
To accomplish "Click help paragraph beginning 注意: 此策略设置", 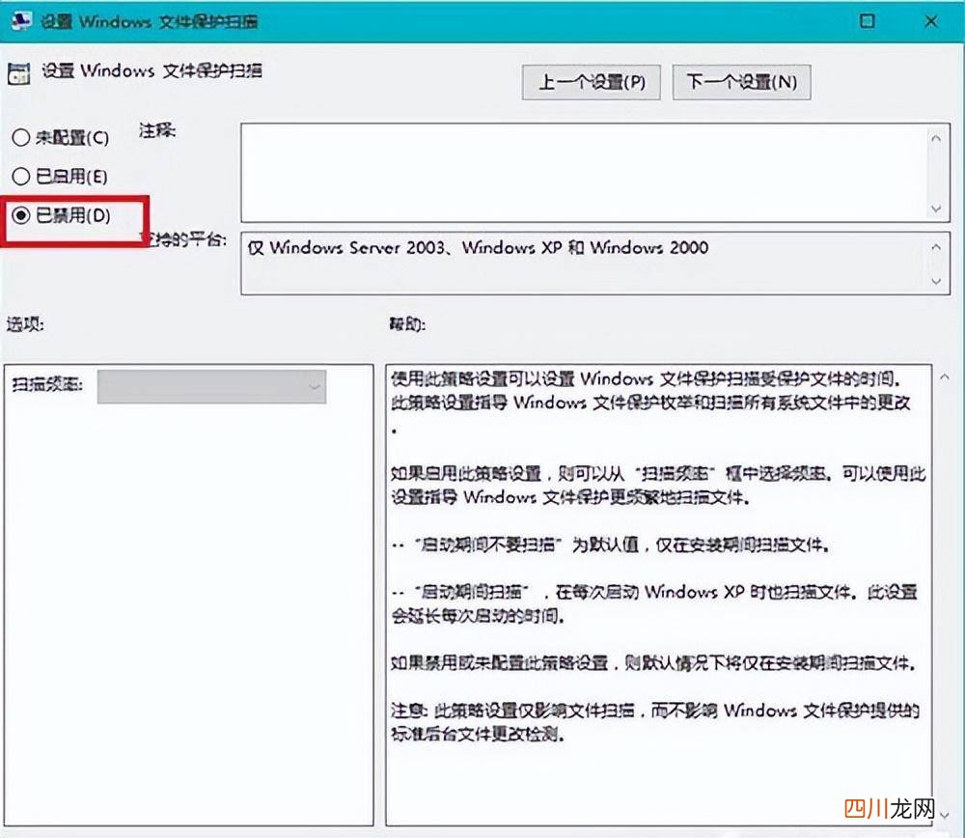I will pyautogui.click(x=655, y=722).
